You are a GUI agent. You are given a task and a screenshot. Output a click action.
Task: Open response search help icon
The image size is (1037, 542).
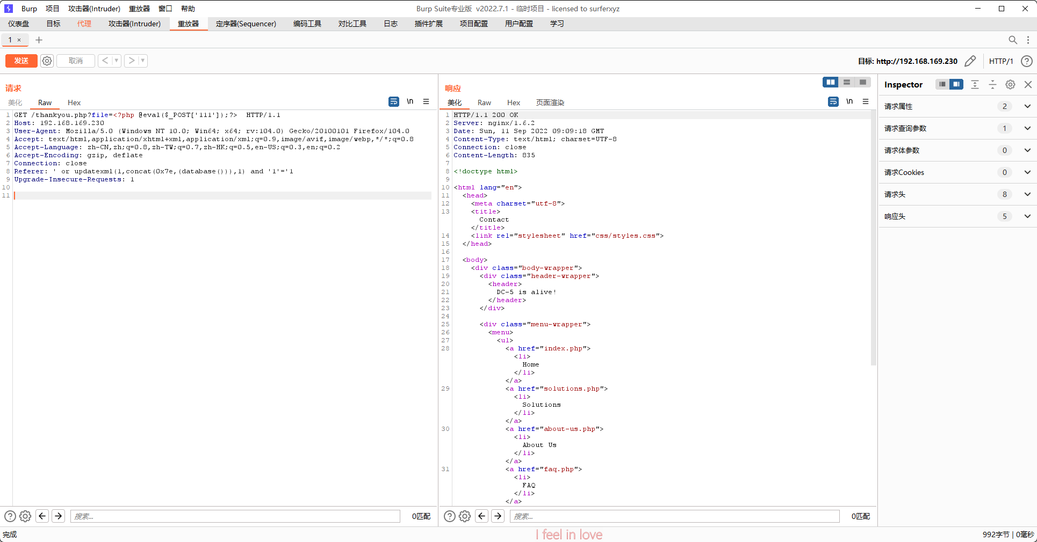coord(450,516)
